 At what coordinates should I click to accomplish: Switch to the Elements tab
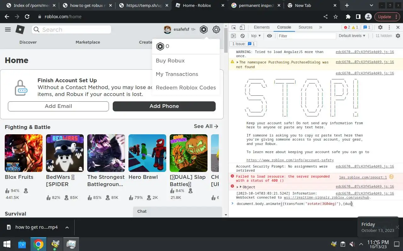[x=262, y=27]
